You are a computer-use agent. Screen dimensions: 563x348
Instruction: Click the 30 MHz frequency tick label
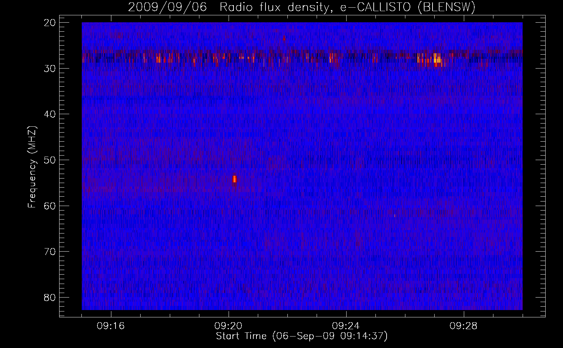50,68
